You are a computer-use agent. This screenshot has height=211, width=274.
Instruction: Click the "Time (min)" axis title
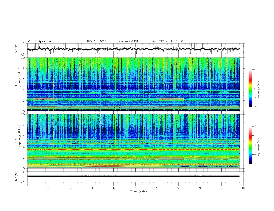pos(138,191)
